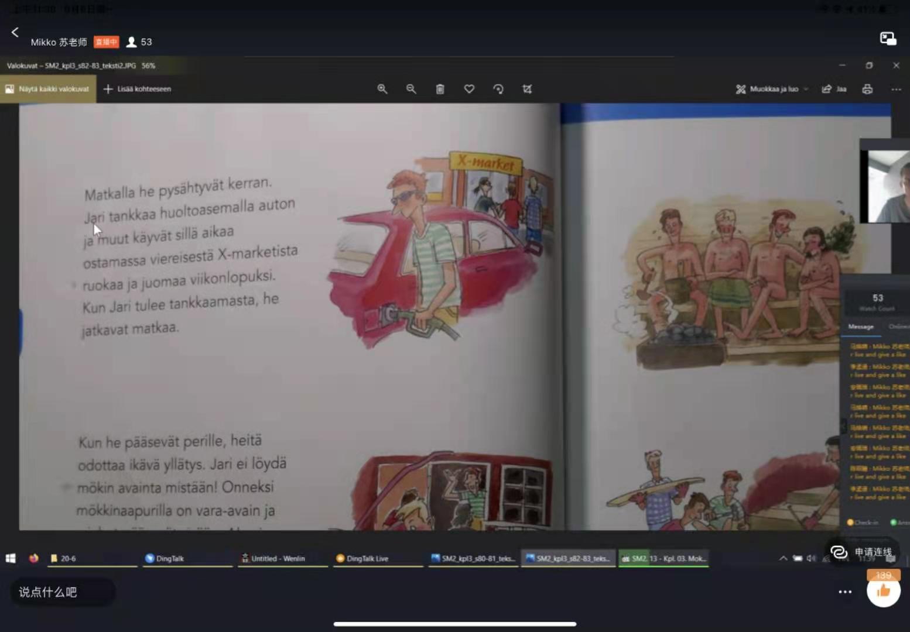Click 'Lisää kohteeseen' button
The height and width of the screenshot is (632, 910).
click(x=137, y=89)
